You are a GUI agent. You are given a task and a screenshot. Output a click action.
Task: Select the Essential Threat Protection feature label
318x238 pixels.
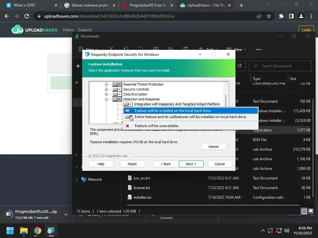click(143, 84)
